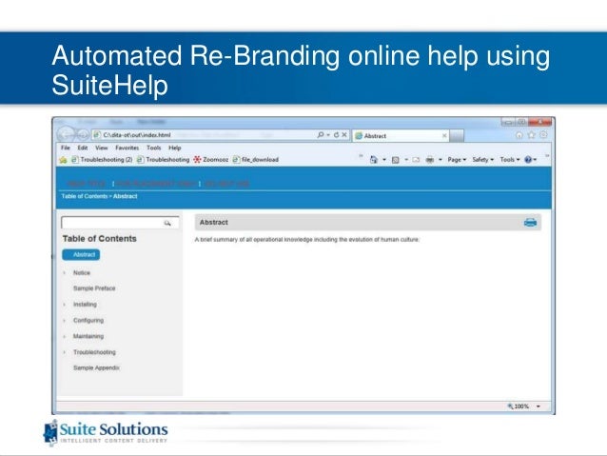Open the zoom level dropdown arrow in the status bar
Image resolution: width=607 pixels, height=456 pixels.
tap(538, 406)
